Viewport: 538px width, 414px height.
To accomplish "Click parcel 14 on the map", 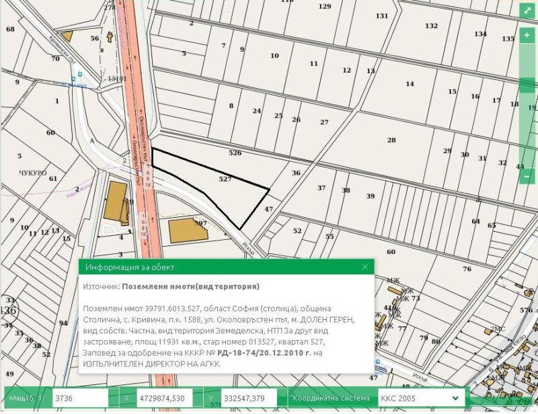I will (x=410, y=84).
